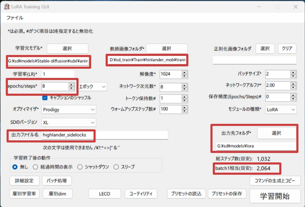Increase the バッチサイズ value with up arrow
Screen dimensions: 305x207
tap(293, 72)
